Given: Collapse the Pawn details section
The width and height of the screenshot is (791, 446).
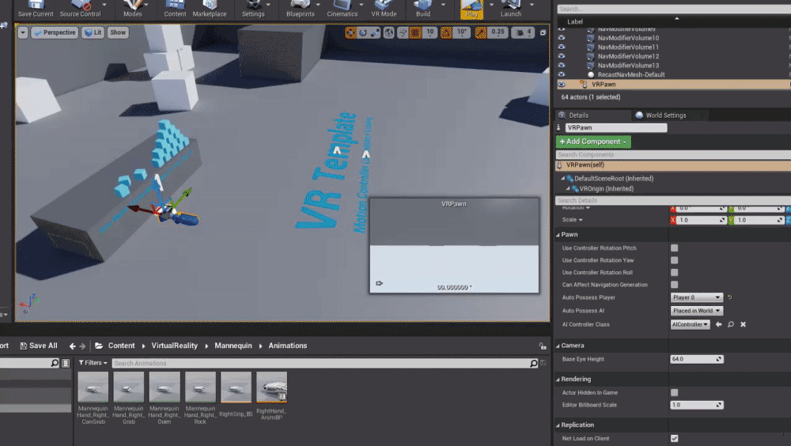Looking at the screenshot, I should point(558,235).
